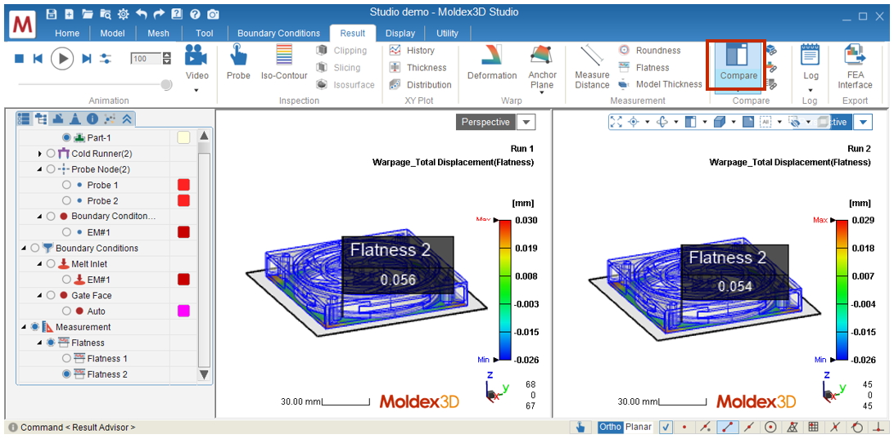Collapse the Gate Face tree node
This screenshot has height=439, width=894.
[39, 295]
